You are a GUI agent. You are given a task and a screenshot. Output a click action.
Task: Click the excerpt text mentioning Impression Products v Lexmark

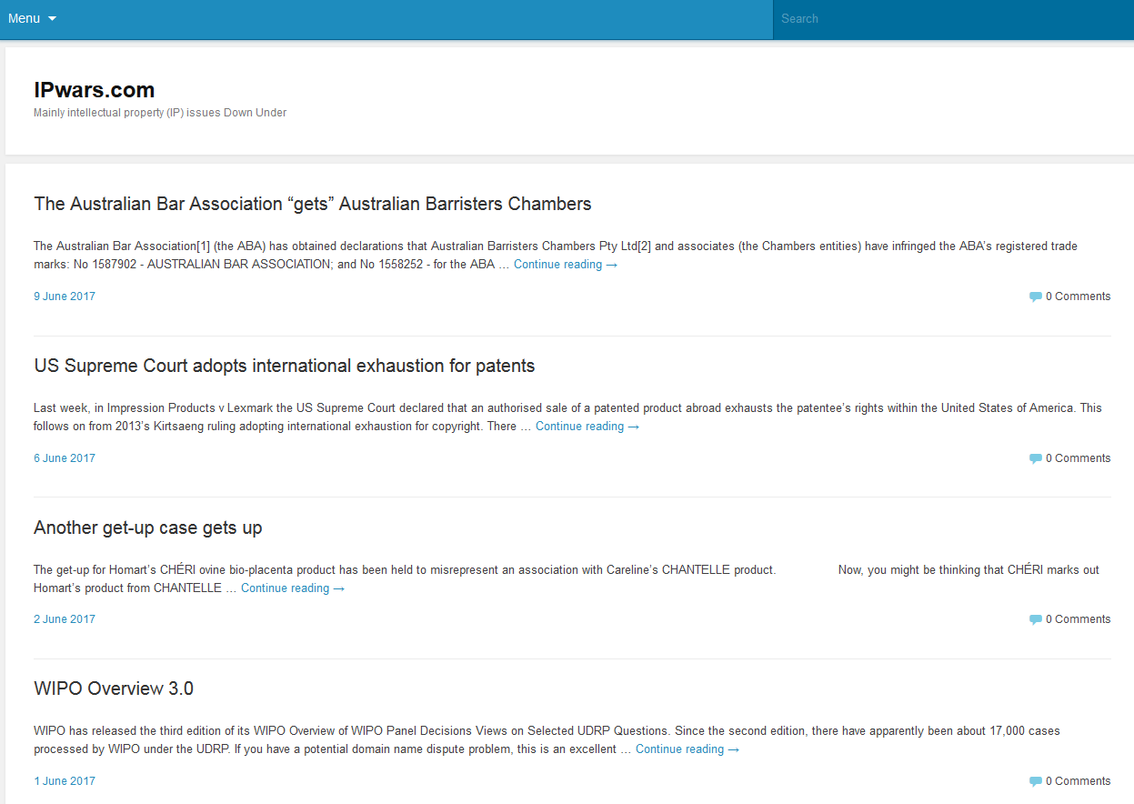[567, 417]
